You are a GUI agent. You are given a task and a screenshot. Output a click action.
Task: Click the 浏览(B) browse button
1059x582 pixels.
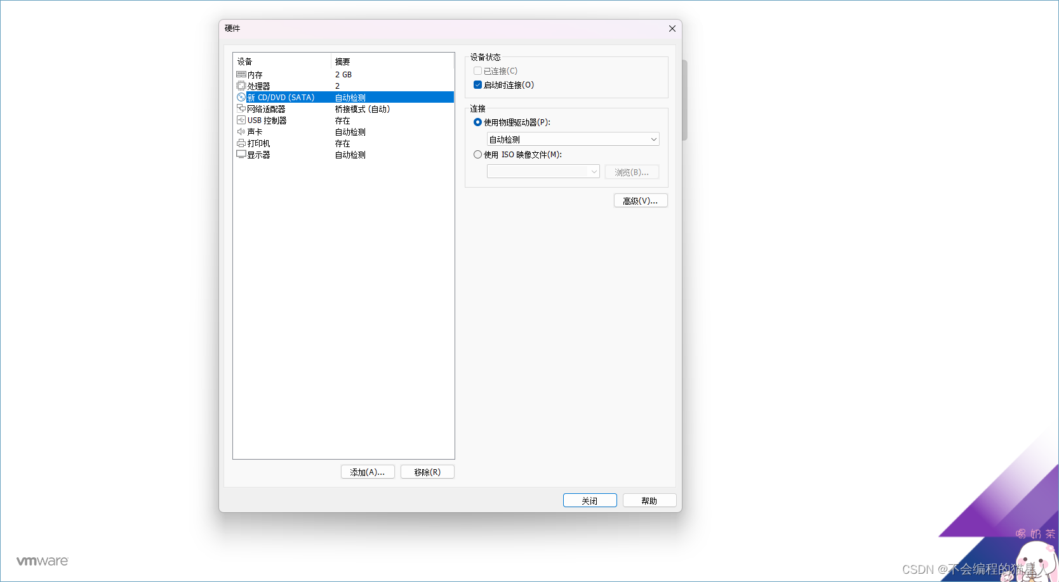click(632, 171)
